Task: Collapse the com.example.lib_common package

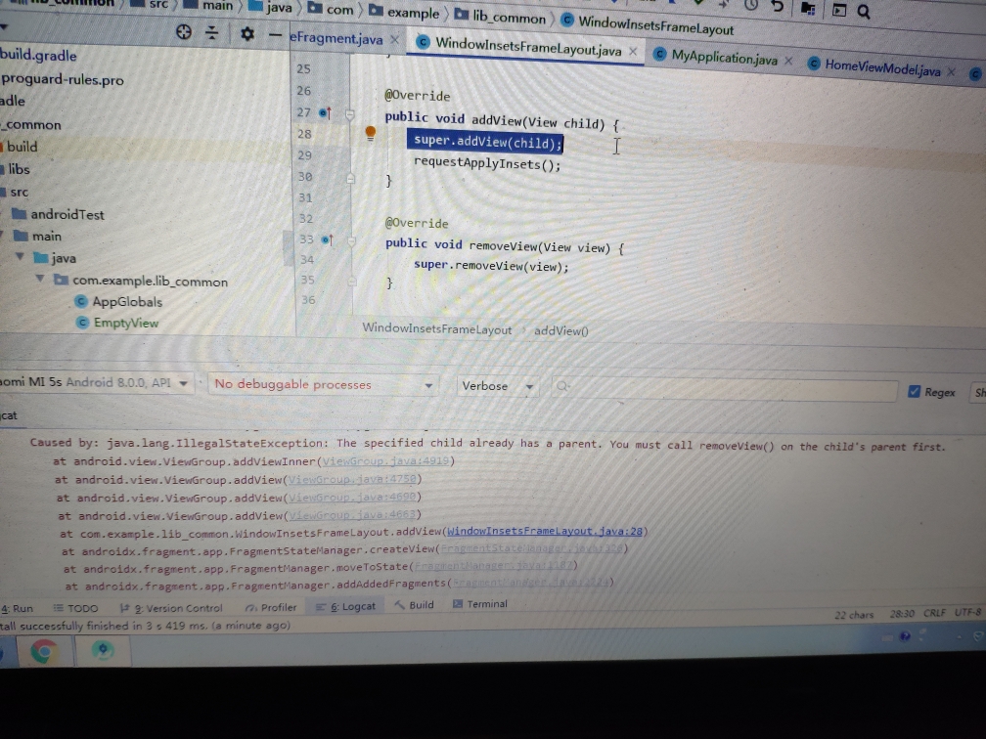Action: [40, 278]
